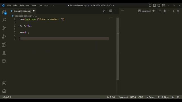This screenshot has width=182, height=102.
Task: Open the Explorer view in activity bar
Action: click(x=4, y=12)
